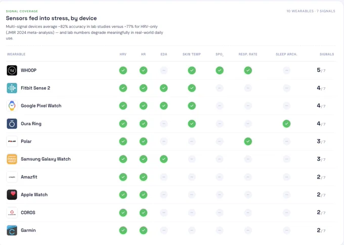Click Garmin's HRV green checkmark
Viewport: 344px width, 245px height.
pyautogui.click(x=123, y=230)
